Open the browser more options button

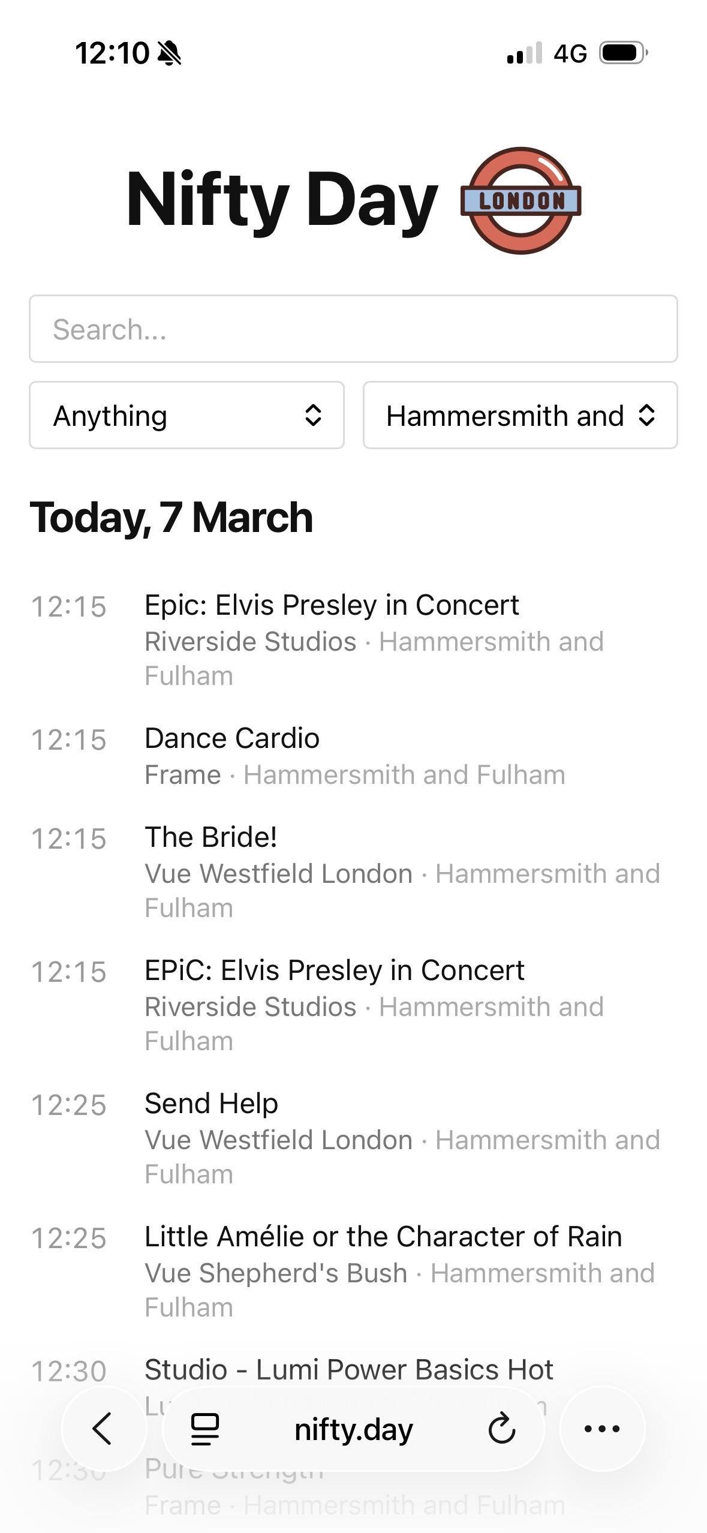point(601,1429)
